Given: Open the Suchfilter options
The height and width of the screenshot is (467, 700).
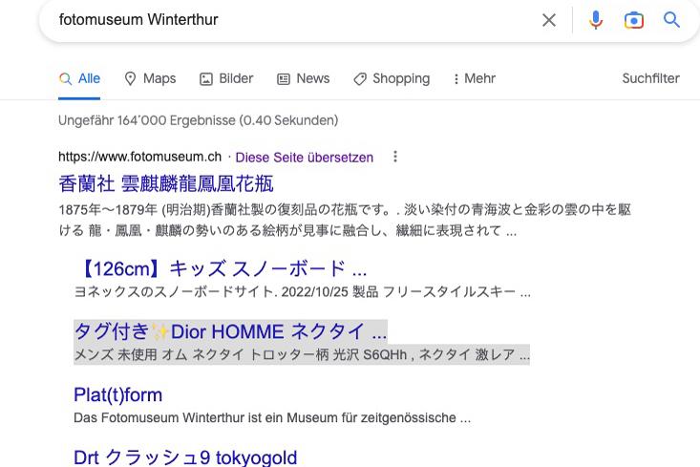Looking at the screenshot, I should click(650, 79).
